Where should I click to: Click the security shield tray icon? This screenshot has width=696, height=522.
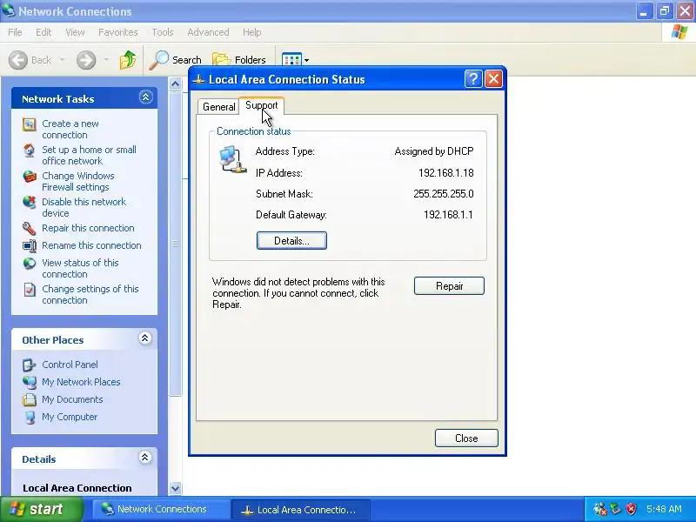pyautogui.click(x=632, y=509)
